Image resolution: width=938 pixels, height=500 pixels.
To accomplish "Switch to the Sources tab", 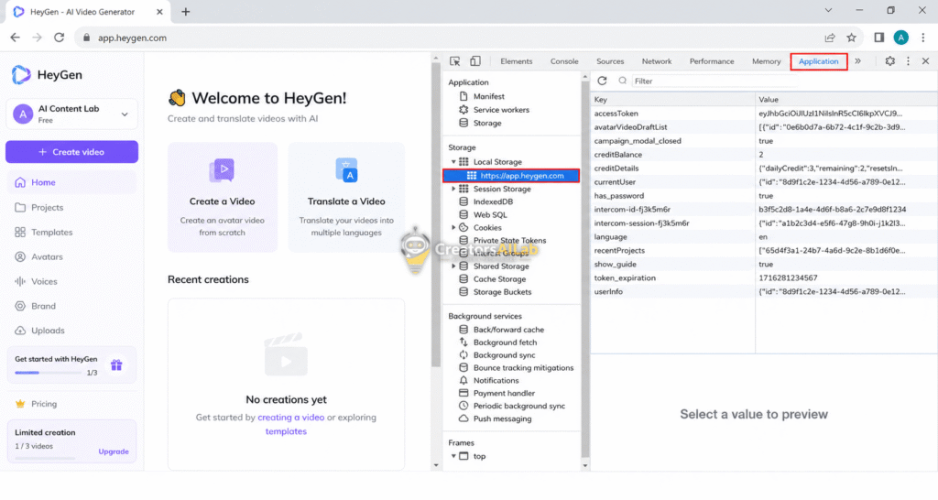I will 610,61.
